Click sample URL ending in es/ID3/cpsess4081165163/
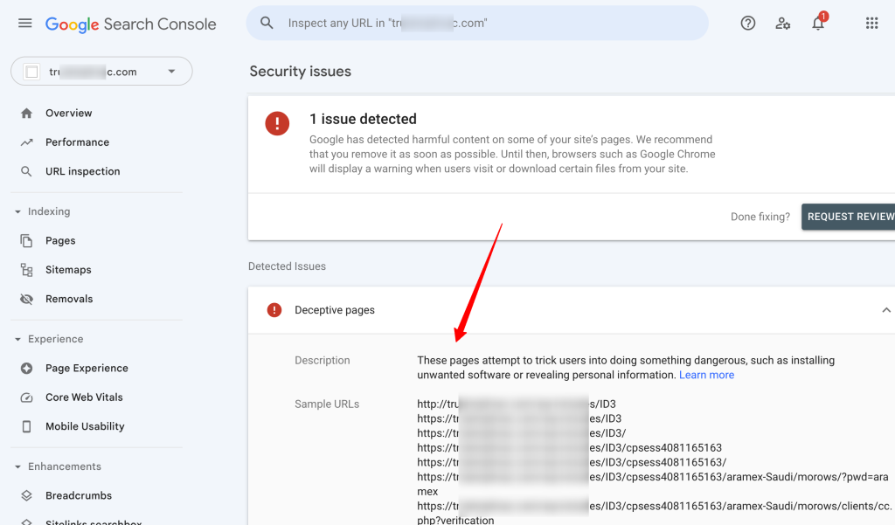Image resolution: width=895 pixels, height=525 pixels. tap(572, 462)
